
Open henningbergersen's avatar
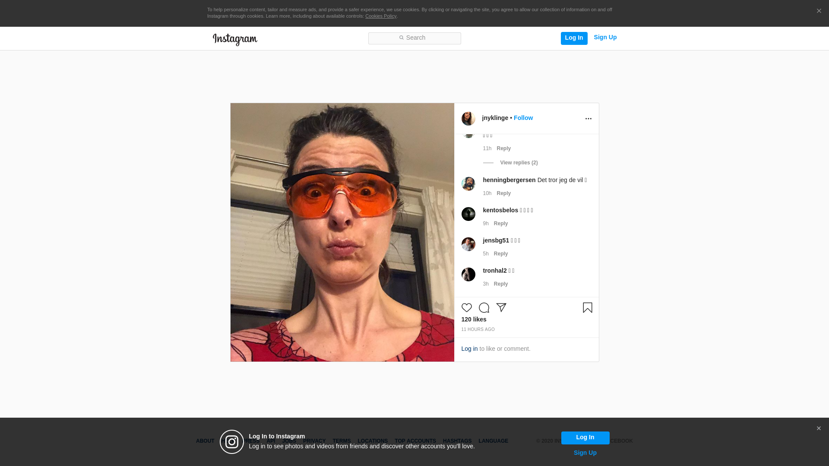tap(468, 184)
